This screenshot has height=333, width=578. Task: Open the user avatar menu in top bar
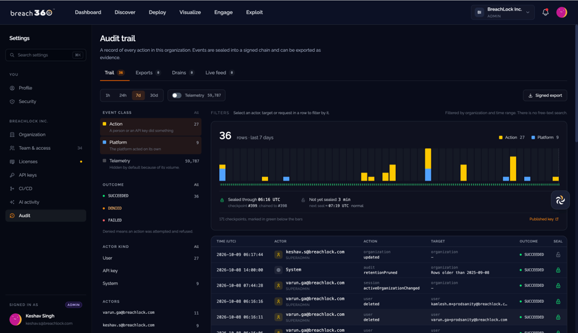[561, 12]
